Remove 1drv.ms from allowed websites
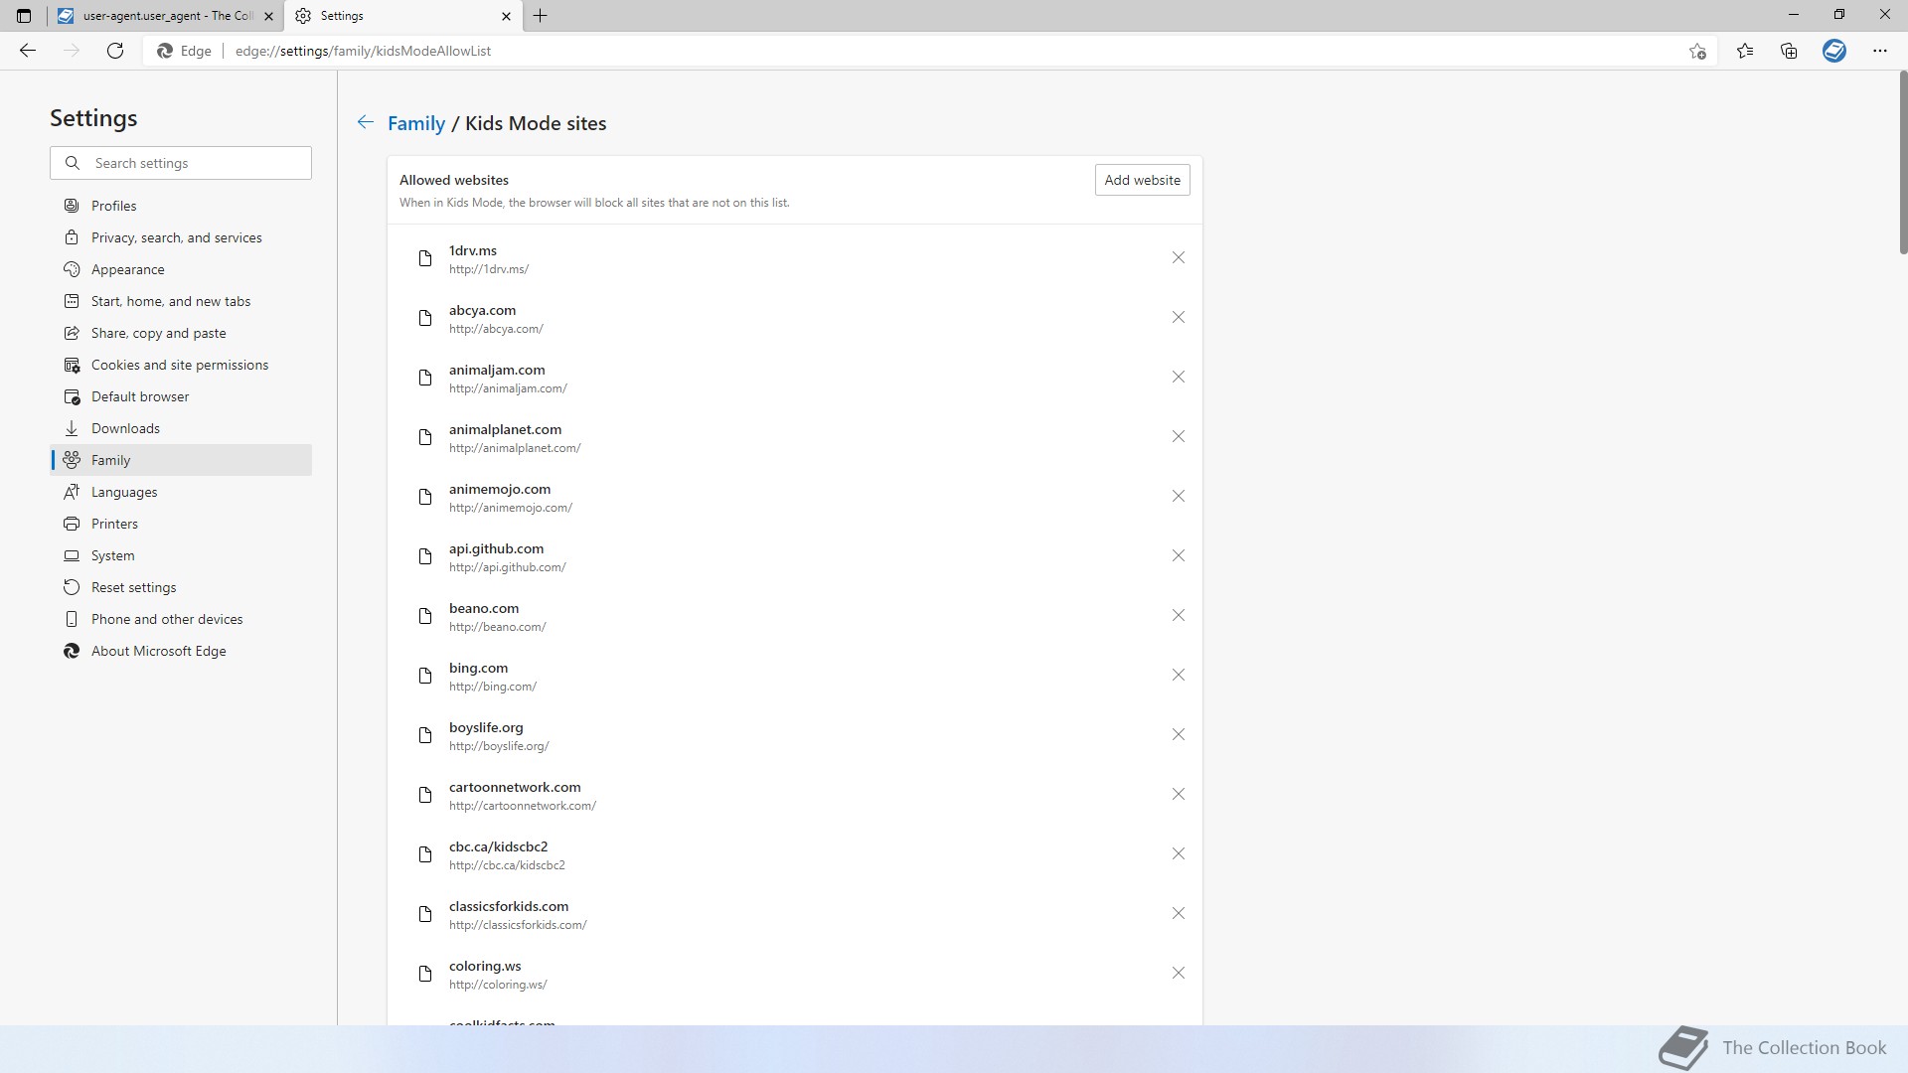Screen dimensions: 1908x1073 click(1178, 258)
